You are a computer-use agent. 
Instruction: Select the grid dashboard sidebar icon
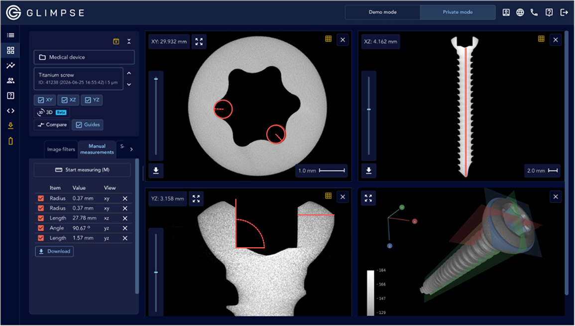click(10, 50)
